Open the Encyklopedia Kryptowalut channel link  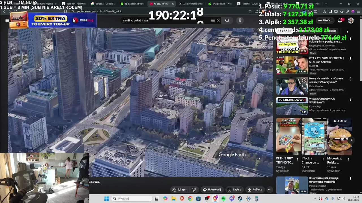pos(322,45)
